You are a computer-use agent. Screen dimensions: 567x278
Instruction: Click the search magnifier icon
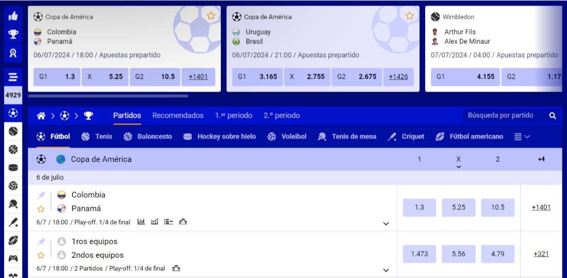click(553, 116)
